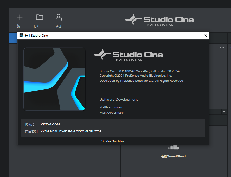Click the add collaborator person icon
Viewport: 231px width, 177px height.
pyautogui.click(x=59, y=17)
